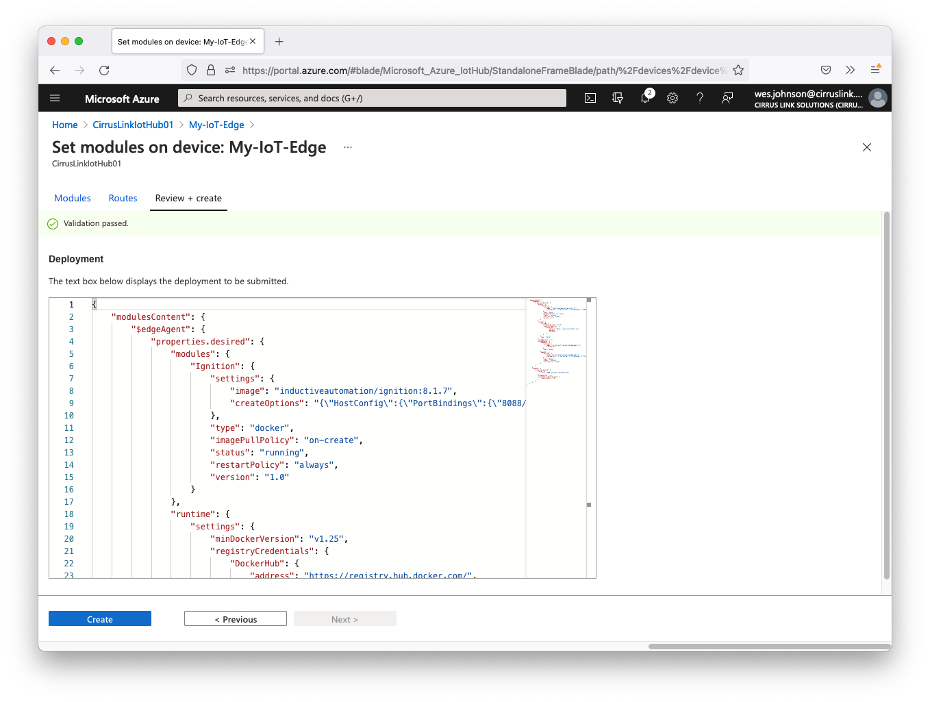Open the feedback icon
The width and height of the screenshot is (930, 702).
pos(727,98)
